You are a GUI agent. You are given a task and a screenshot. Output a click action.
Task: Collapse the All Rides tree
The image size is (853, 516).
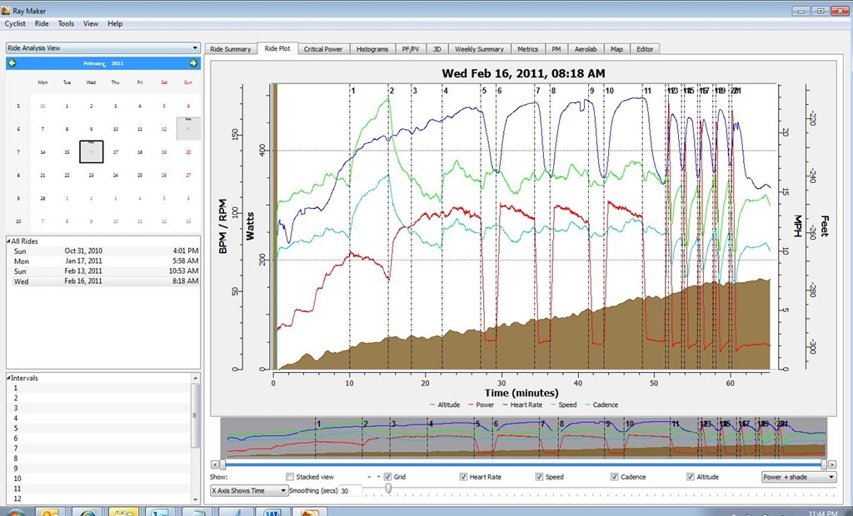8,241
